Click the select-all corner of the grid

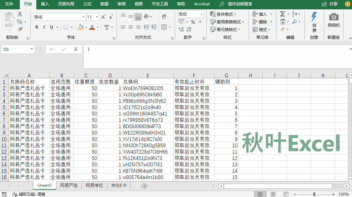pyautogui.click(x=4, y=75)
